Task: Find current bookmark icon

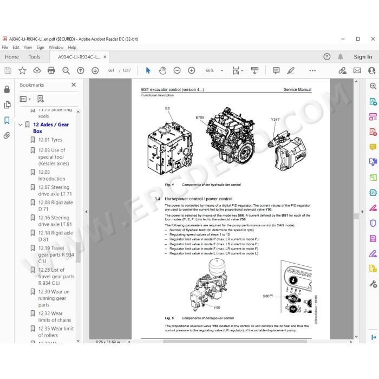Action: click(41, 99)
